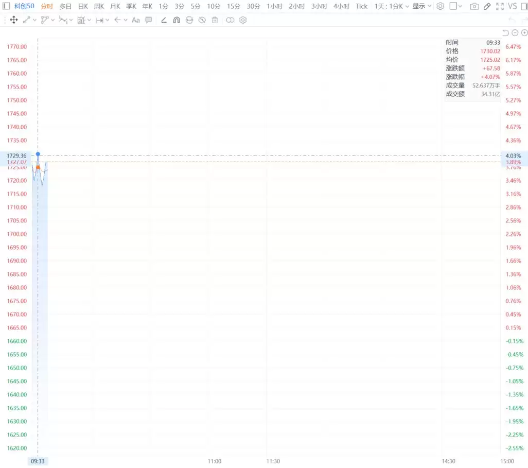Expand the range tool dropdown arrow
Viewport: 528px width, 468px height.
click(108, 20)
